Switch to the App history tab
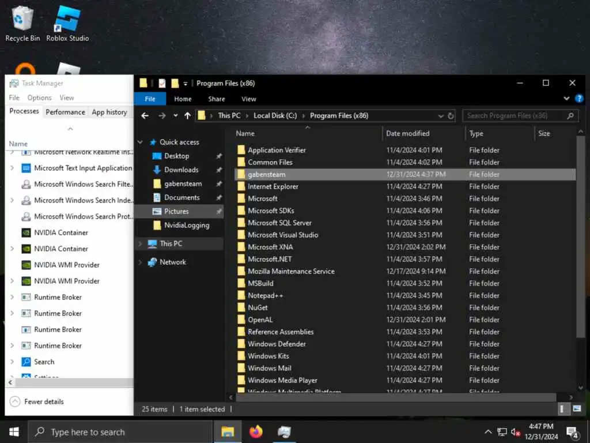 click(109, 112)
